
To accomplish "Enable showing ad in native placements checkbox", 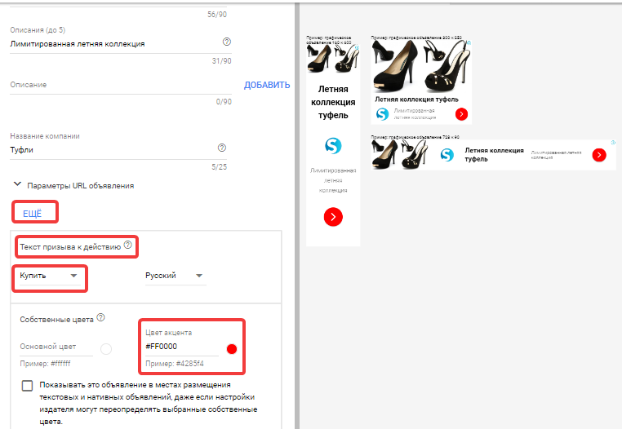I will [27, 386].
